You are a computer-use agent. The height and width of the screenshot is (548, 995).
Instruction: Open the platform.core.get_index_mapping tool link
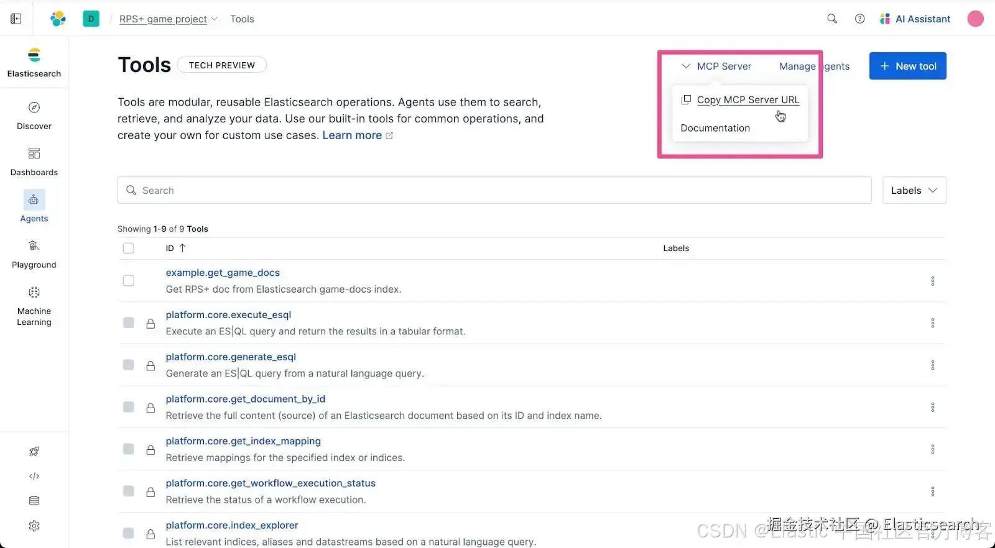(x=243, y=441)
